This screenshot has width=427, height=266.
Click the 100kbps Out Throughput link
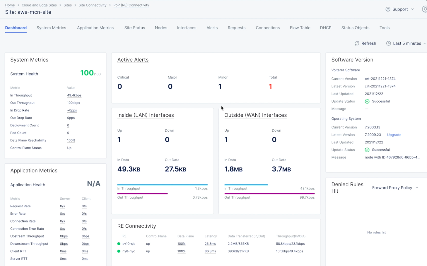pos(74,103)
